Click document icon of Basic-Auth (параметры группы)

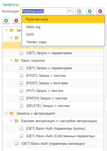21,128
